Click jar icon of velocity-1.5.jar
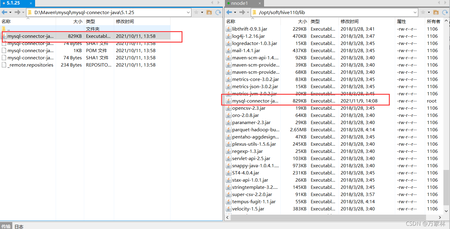 tap(229, 209)
